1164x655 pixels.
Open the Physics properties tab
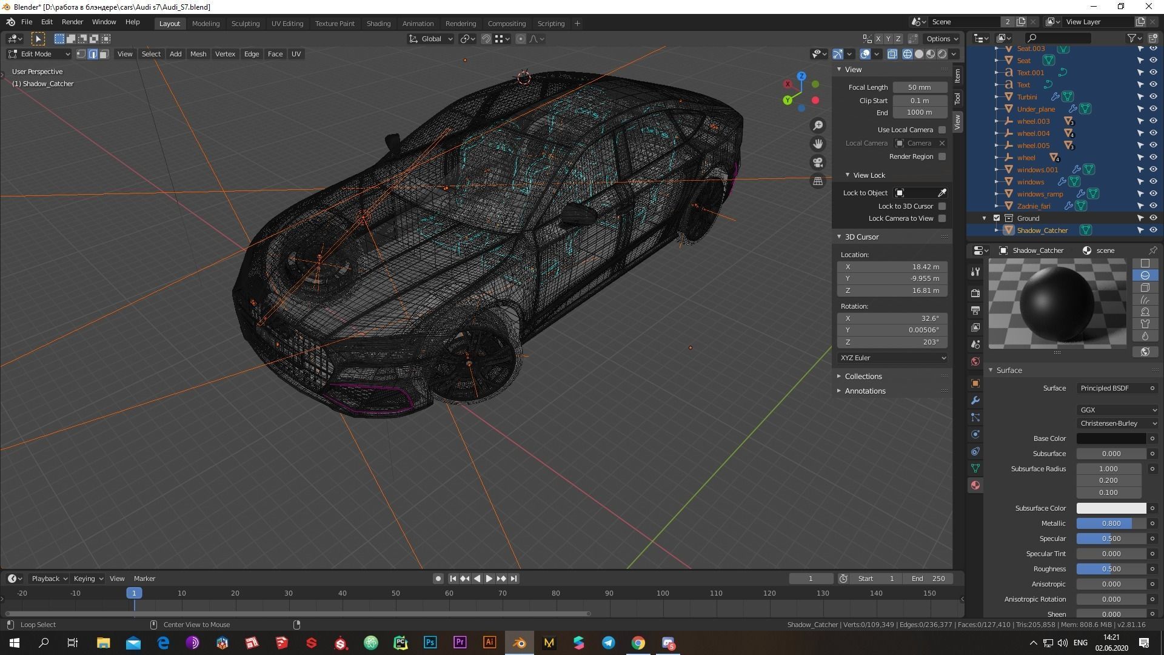click(975, 434)
